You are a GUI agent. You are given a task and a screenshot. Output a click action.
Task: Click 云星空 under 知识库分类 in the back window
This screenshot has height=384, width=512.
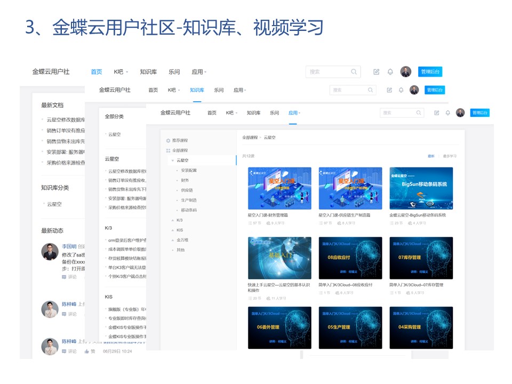pos(54,204)
